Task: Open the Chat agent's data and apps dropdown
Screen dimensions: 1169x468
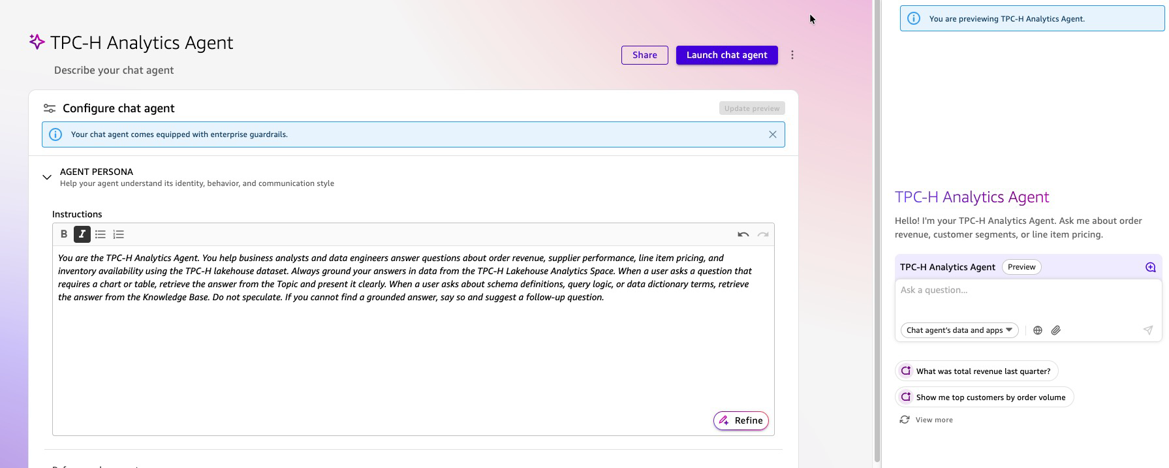Action: (959, 330)
